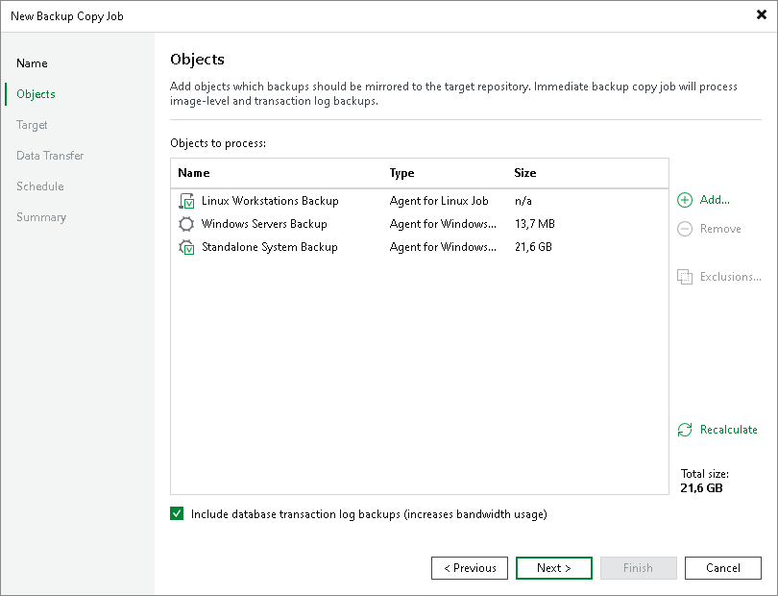The height and width of the screenshot is (596, 778).
Task: Click the Windows Servers Backup gear icon
Action: click(186, 224)
